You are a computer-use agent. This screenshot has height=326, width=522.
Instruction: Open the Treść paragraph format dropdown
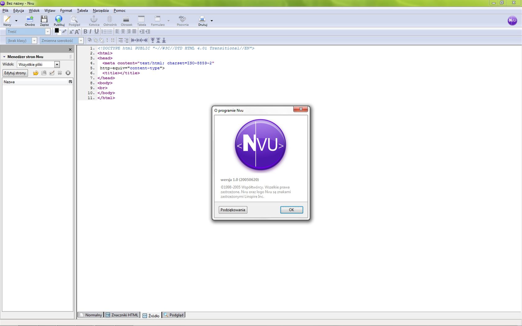click(x=47, y=31)
